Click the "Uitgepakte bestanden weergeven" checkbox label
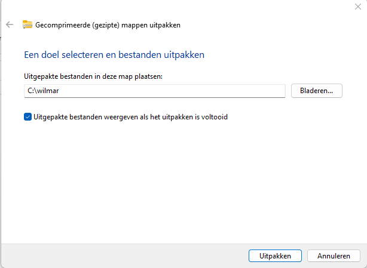 pyautogui.click(x=130, y=117)
